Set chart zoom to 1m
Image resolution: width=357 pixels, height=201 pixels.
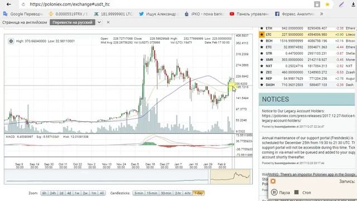[94, 193]
